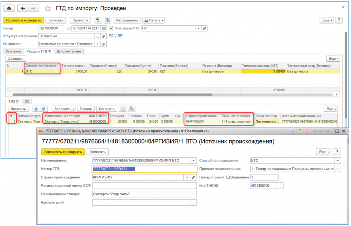Image resolution: width=351 pixels, height=226 pixels.
Task: Click into the Регистрационный номер ЭСФ field
Action: (x=144, y=186)
